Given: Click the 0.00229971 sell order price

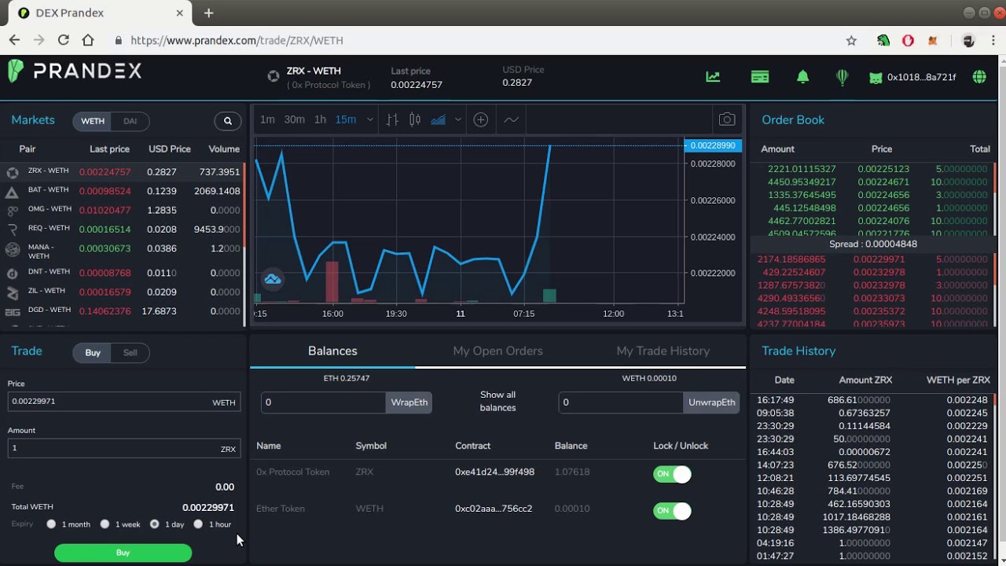Looking at the screenshot, I should pyautogui.click(x=879, y=259).
